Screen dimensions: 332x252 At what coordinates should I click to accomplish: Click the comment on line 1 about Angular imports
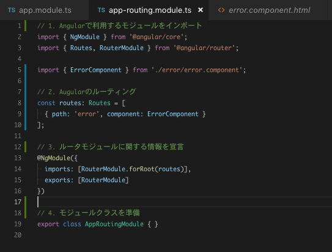click(120, 26)
